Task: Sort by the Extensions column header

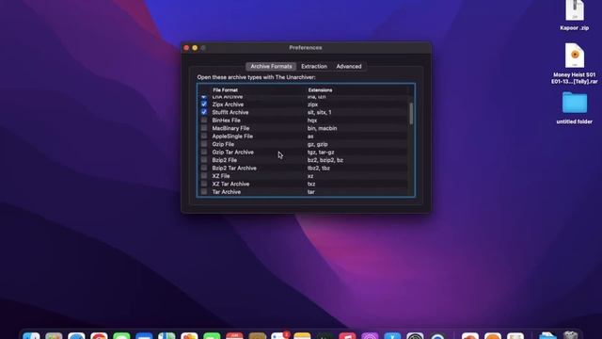Action: point(320,90)
